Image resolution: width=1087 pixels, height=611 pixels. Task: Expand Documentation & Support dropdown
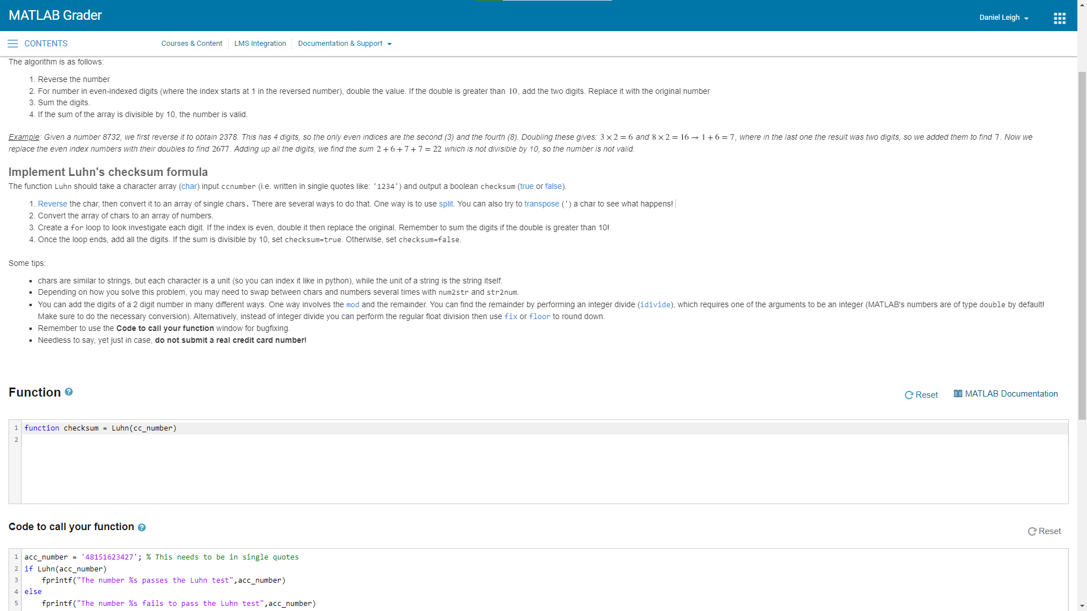click(x=344, y=44)
